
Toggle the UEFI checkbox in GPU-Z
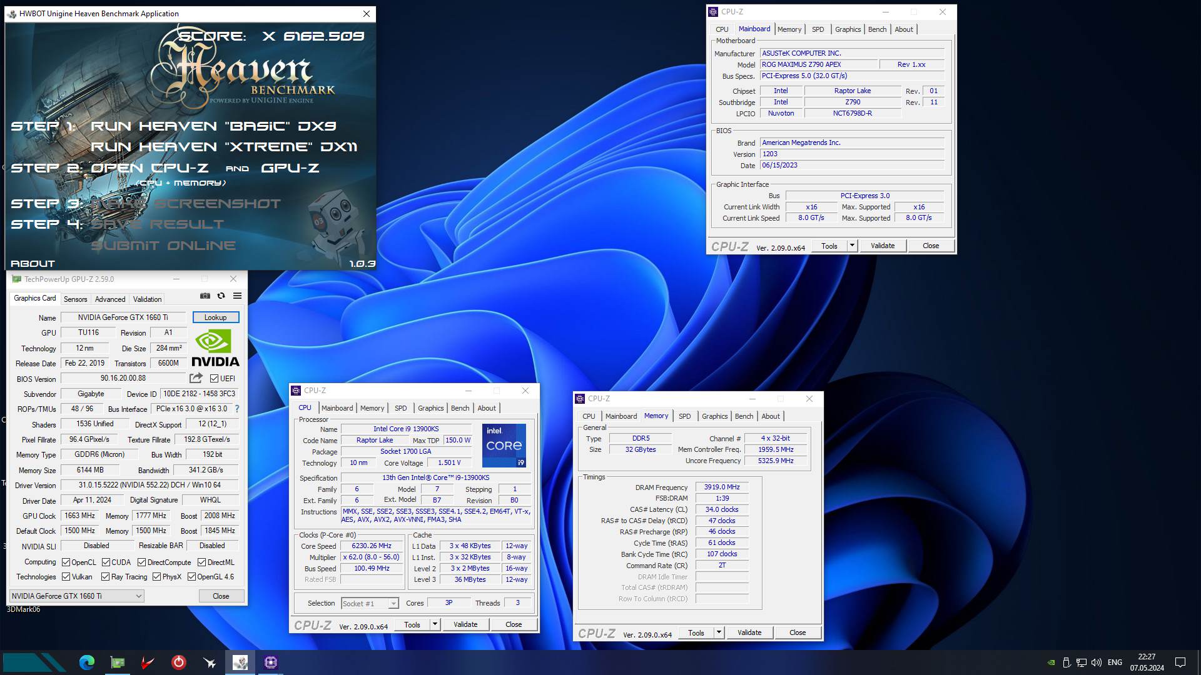point(214,379)
